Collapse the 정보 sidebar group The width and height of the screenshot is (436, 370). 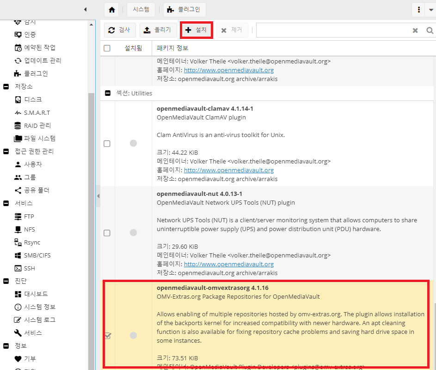point(6,346)
